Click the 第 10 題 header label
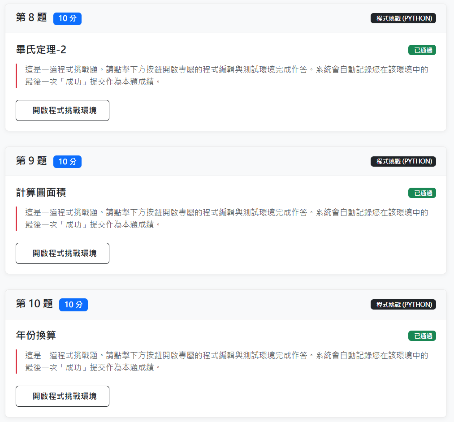 (35, 304)
